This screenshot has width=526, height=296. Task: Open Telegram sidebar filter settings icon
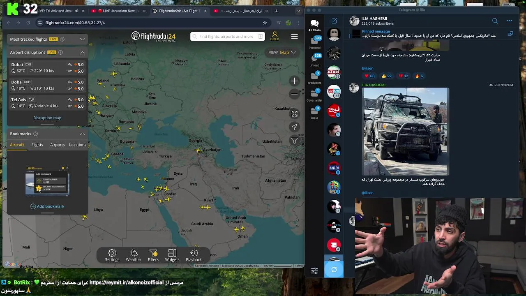click(314, 271)
